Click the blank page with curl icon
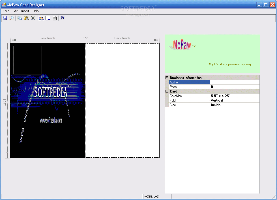This screenshot has width=277, height=200. [x=48, y=18]
